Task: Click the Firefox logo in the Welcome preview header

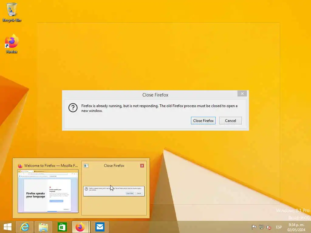Action: point(20,166)
